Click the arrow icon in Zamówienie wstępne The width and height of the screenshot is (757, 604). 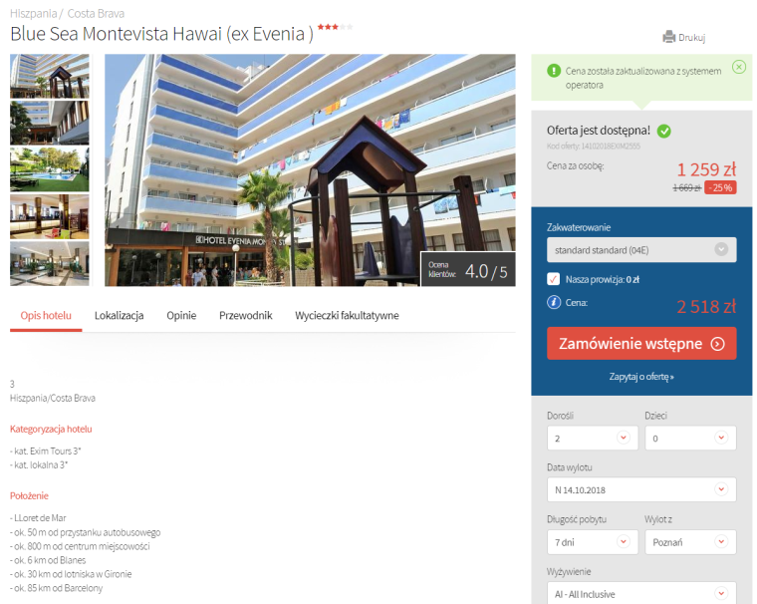click(717, 344)
